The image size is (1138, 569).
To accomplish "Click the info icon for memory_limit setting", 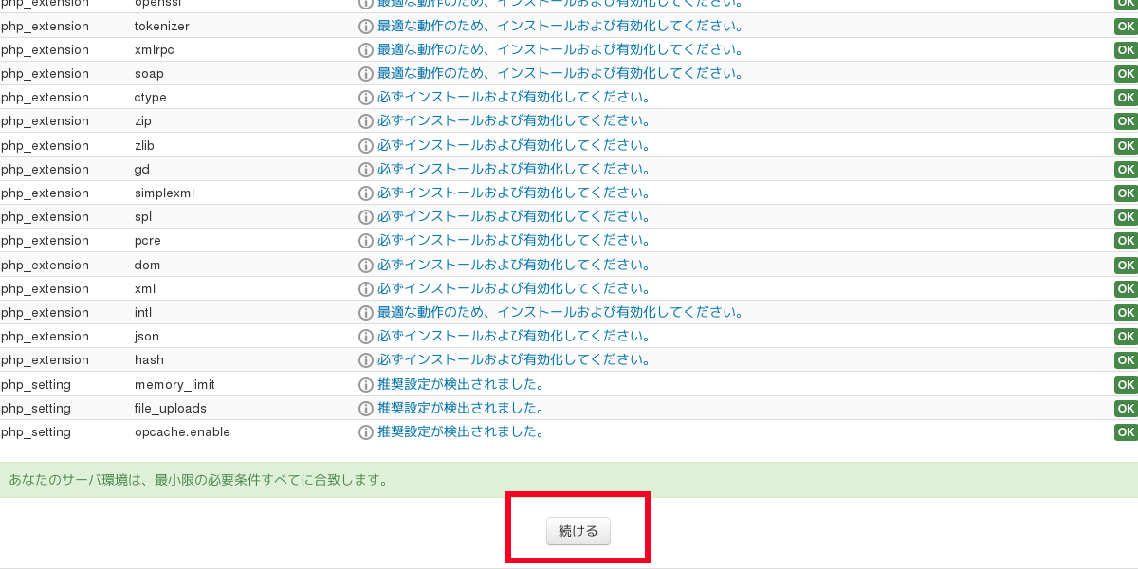I will [365, 384].
